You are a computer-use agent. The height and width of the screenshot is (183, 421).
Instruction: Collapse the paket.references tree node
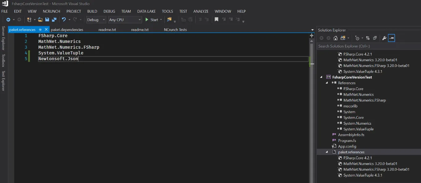click(x=327, y=152)
